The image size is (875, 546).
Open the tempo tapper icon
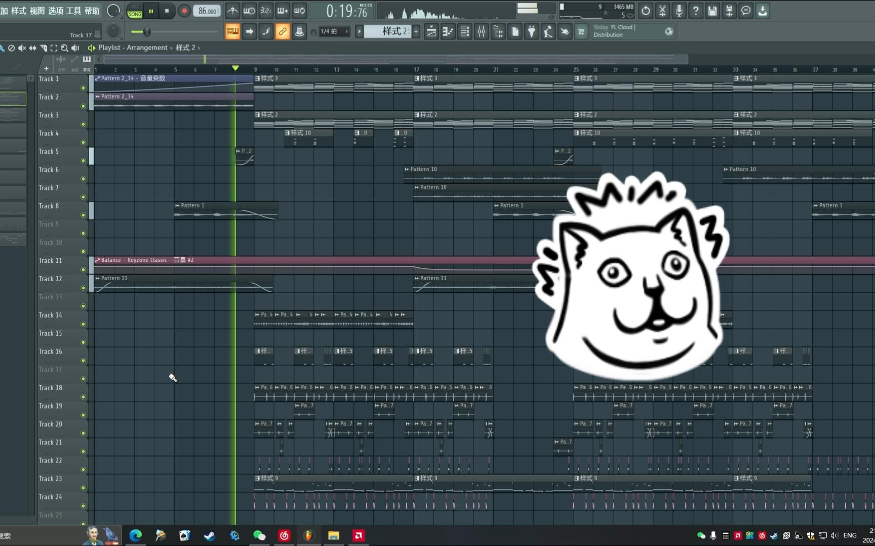548,32
